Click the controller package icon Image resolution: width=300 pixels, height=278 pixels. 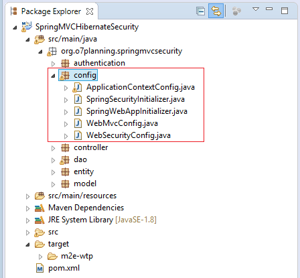[x=65, y=147]
